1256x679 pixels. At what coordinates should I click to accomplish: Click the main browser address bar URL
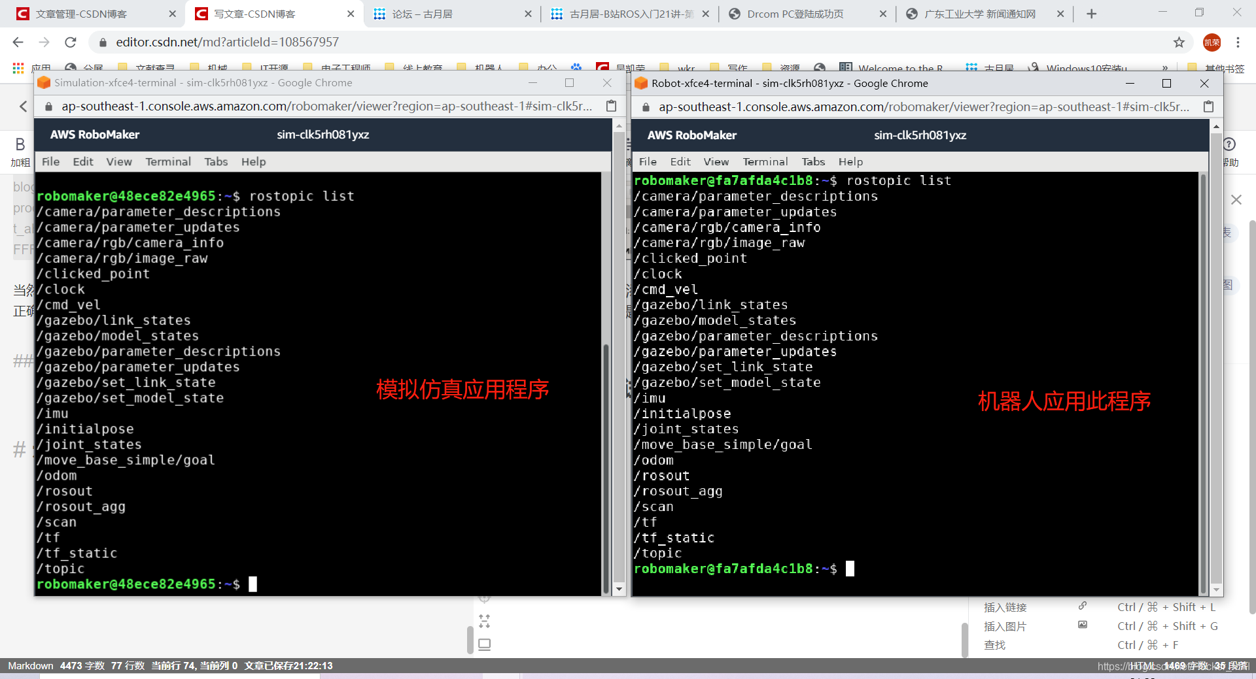[228, 42]
